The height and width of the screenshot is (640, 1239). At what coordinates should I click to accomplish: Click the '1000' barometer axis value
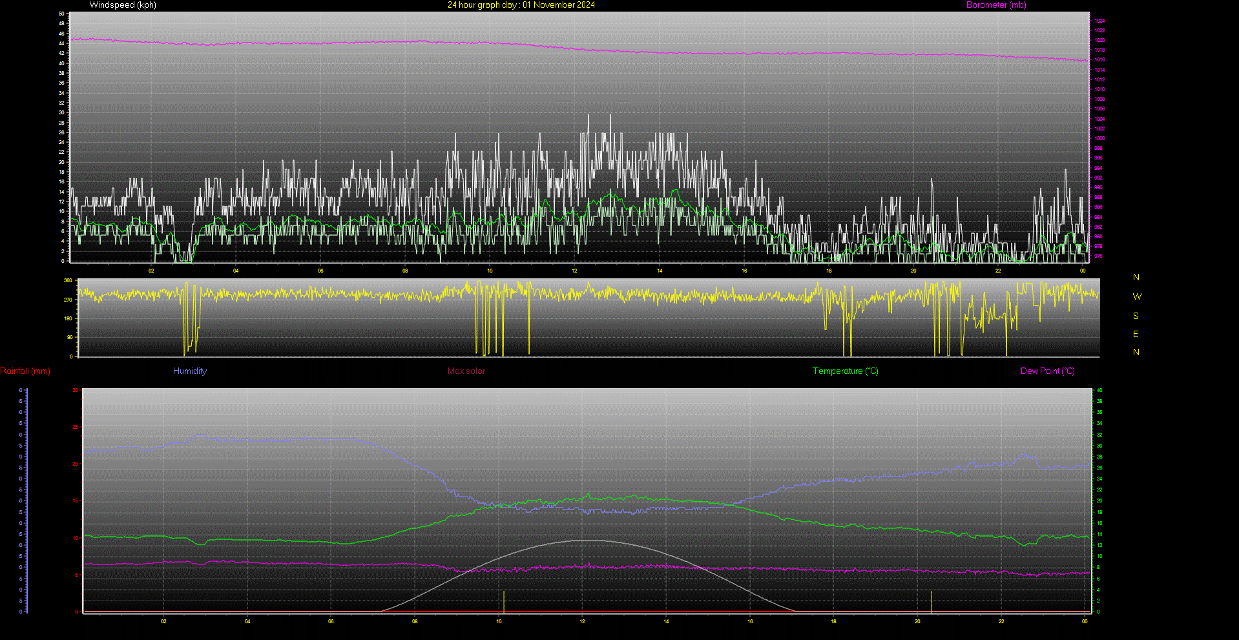(1099, 138)
